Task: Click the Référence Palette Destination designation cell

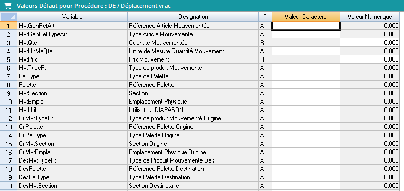Action: (193, 169)
